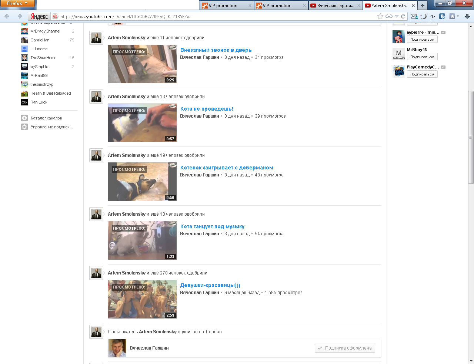The height and width of the screenshot is (364, 474).
Task: Click Artem avatar beside подписан на 1 канал
Action: [x=96, y=332]
